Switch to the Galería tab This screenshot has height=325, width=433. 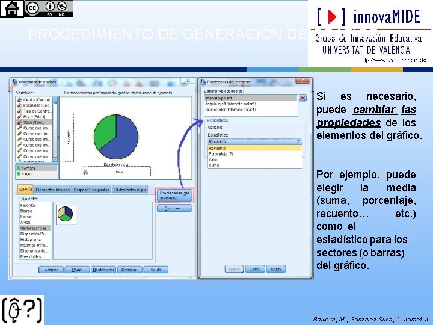25,190
